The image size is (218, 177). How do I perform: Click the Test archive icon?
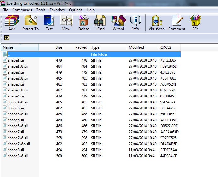pos(49,20)
